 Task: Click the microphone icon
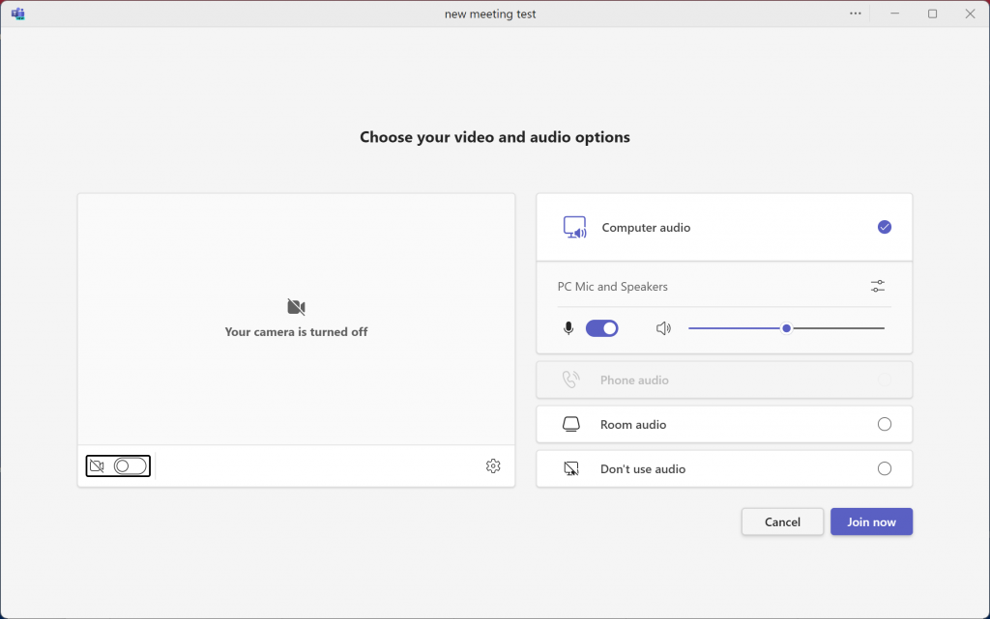568,328
